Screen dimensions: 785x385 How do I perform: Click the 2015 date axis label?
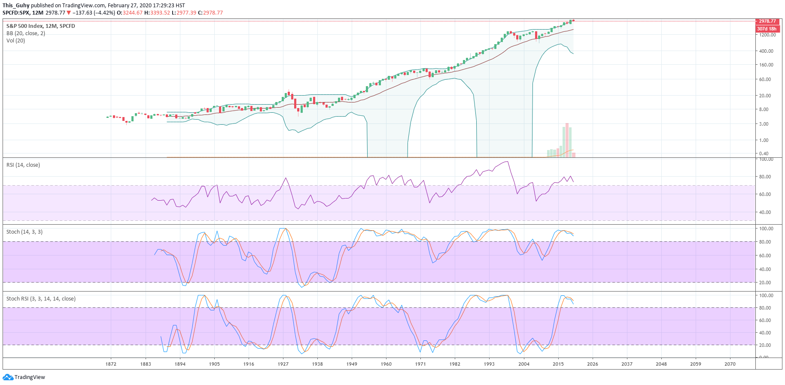pos(558,364)
